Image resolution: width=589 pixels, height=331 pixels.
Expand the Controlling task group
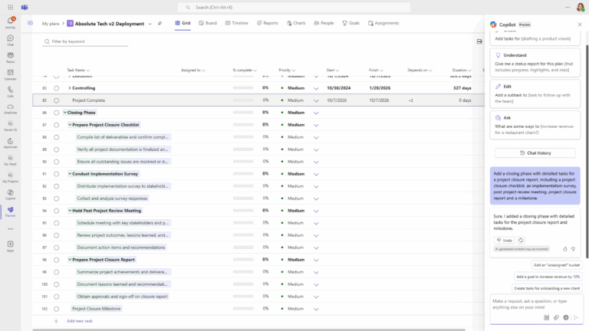tap(70, 88)
